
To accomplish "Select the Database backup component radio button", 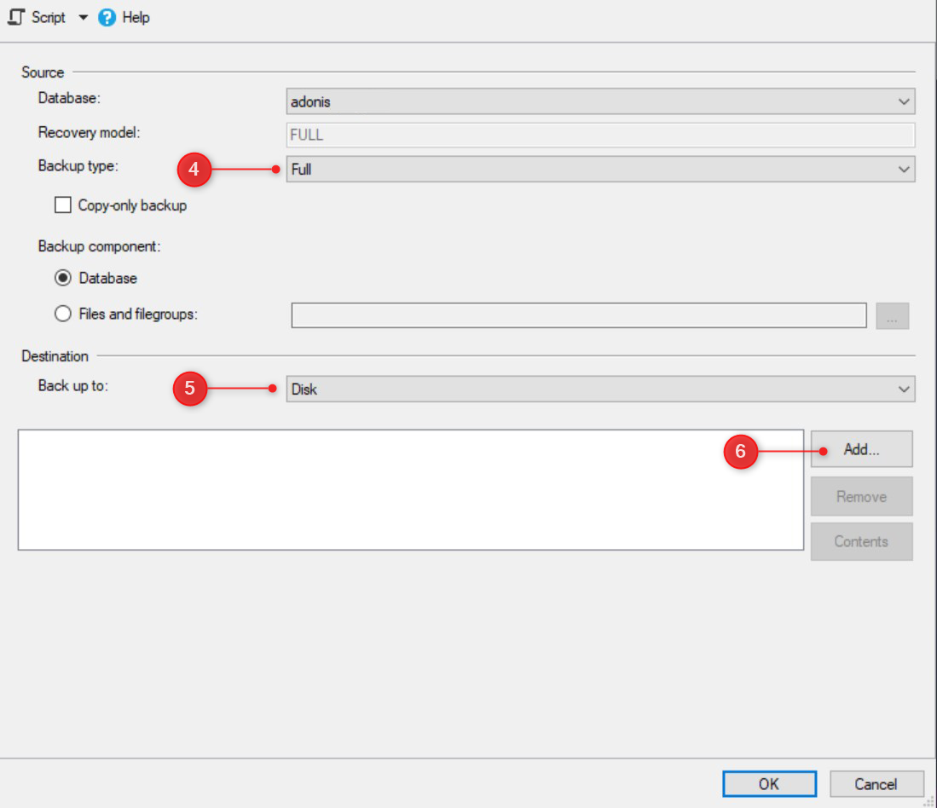I will coord(63,278).
